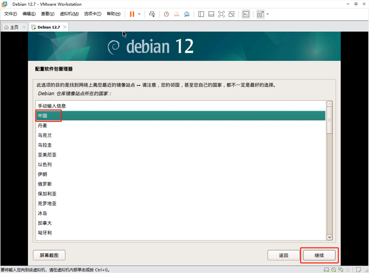Open the power options dropdown arrow beside pause
Screen dimensions: 369x273
point(139,14)
